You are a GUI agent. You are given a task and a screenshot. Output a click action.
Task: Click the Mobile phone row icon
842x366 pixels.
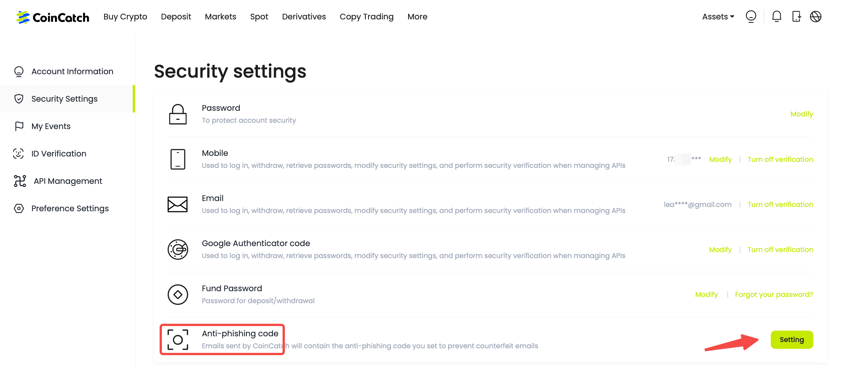pos(178,159)
